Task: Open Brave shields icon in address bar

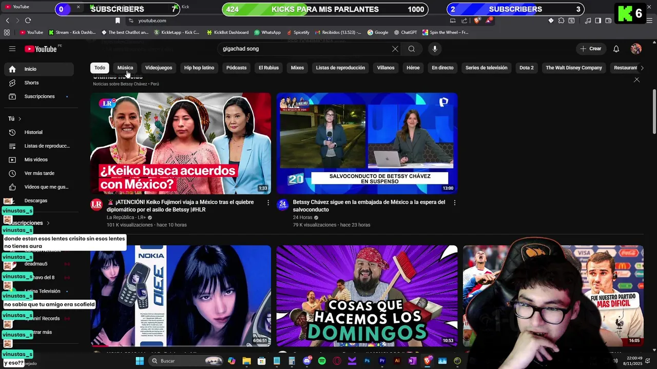Action: click(477, 20)
